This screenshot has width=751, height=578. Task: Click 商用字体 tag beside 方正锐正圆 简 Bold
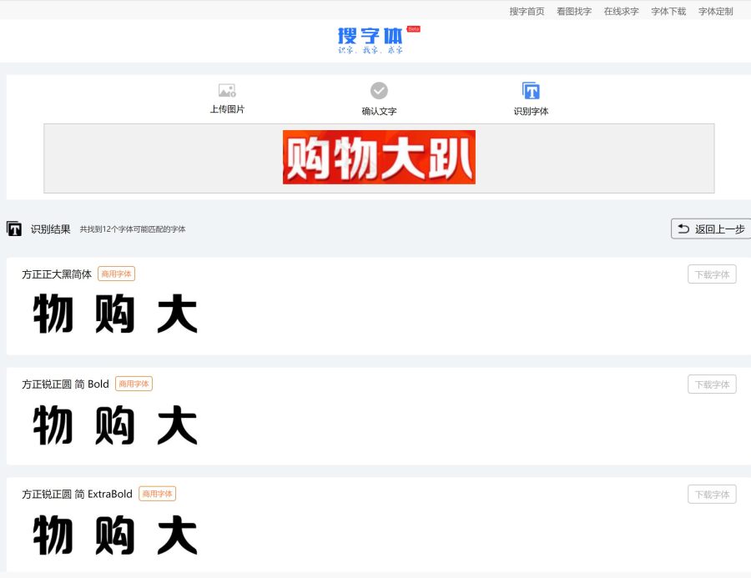(x=134, y=384)
